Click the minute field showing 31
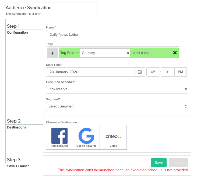The width and height of the screenshot is (197, 180). point(168,72)
